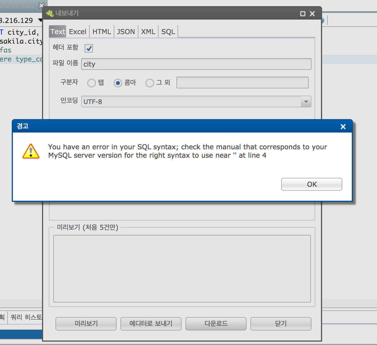The image size is (377, 345).
Task: Select the 그 외 delimiter radio button
Action: click(x=150, y=83)
